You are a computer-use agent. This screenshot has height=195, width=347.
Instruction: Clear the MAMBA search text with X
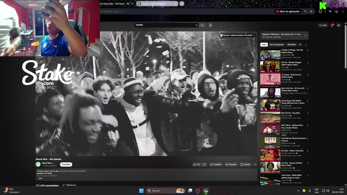click(197, 25)
